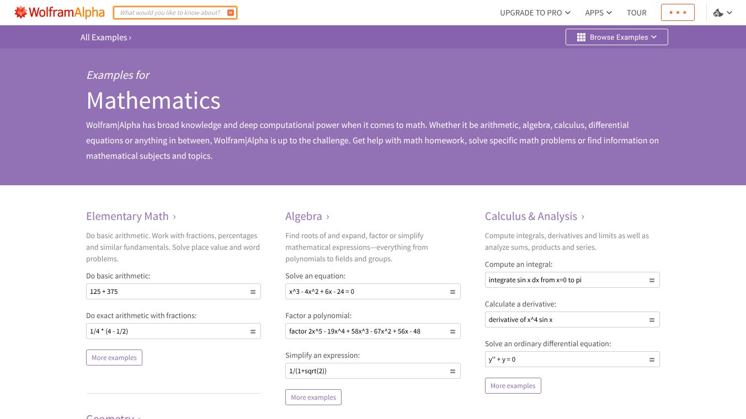Click the compute icon beside "125 + 375"
The image size is (746, 419).
(252, 291)
